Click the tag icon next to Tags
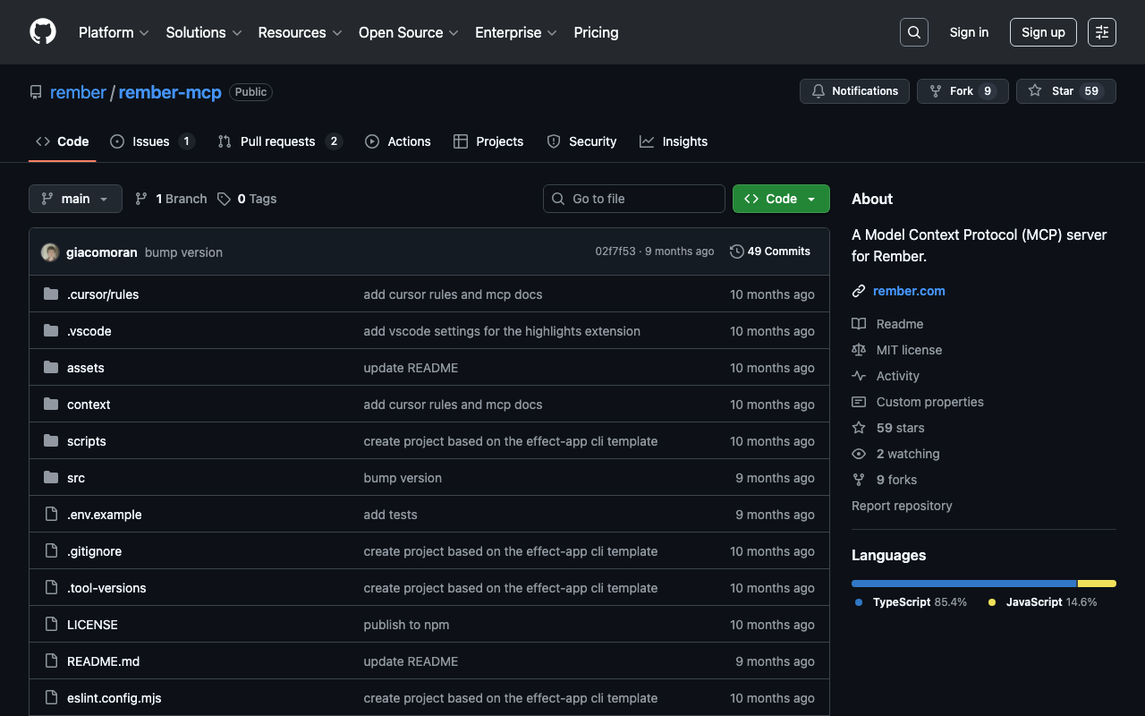The width and height of the screenshot is (1145, 716). pyautogui.click(x=224, y=199)
